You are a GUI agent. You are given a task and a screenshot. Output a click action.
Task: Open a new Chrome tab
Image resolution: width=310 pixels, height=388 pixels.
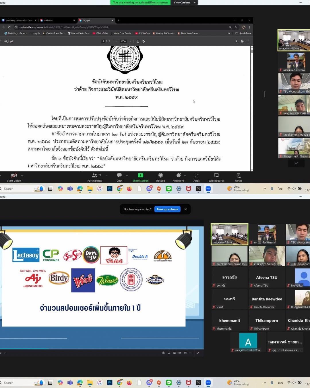(118, 20)
